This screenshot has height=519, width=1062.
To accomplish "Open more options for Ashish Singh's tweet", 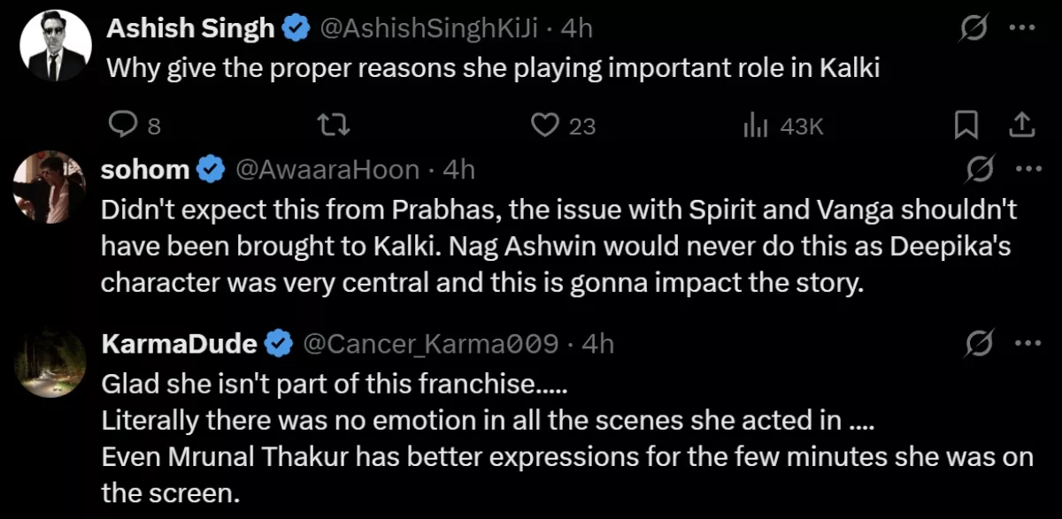I will pyautogui.click(x=1022, y=28).
